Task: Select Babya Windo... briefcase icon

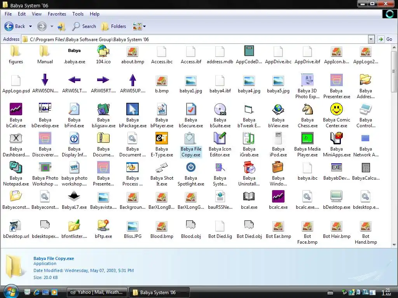Action: click(278, 167)
